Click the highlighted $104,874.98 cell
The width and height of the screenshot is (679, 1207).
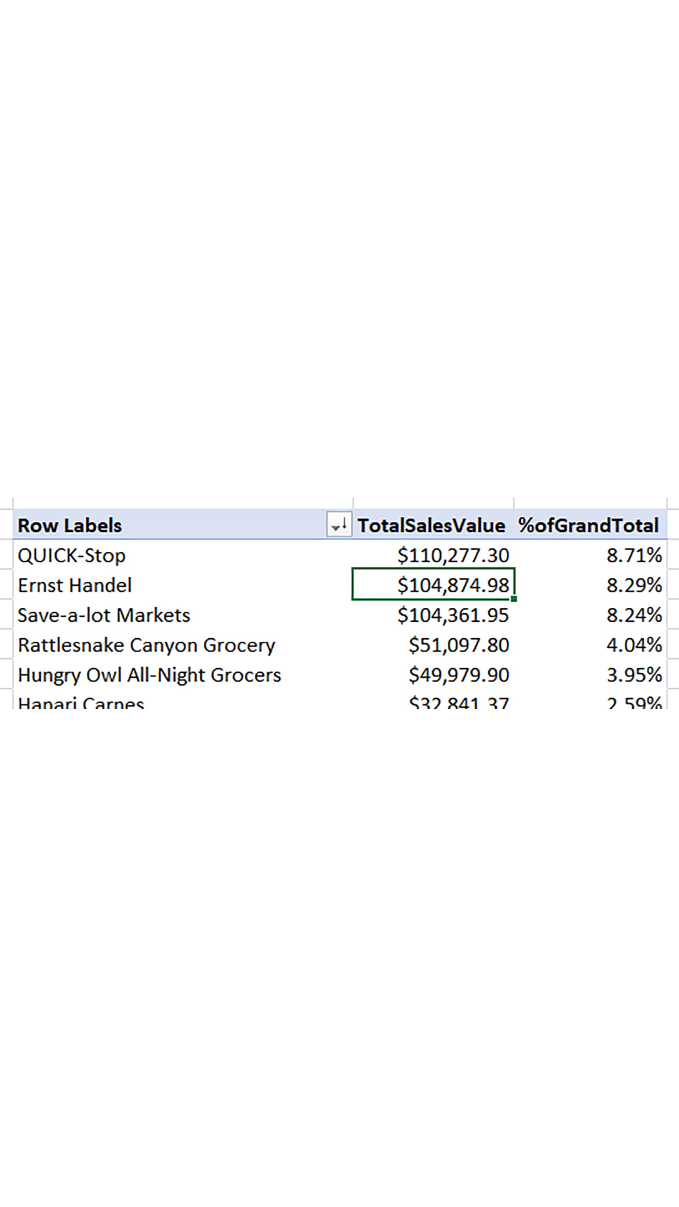453,585
